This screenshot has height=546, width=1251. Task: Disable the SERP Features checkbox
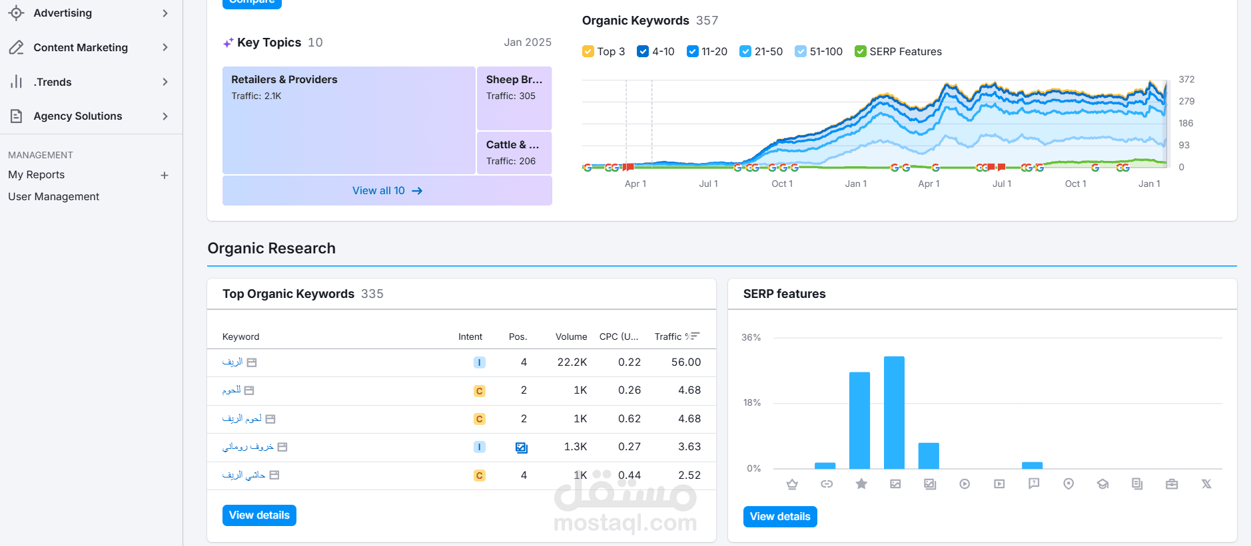[860, 51]
